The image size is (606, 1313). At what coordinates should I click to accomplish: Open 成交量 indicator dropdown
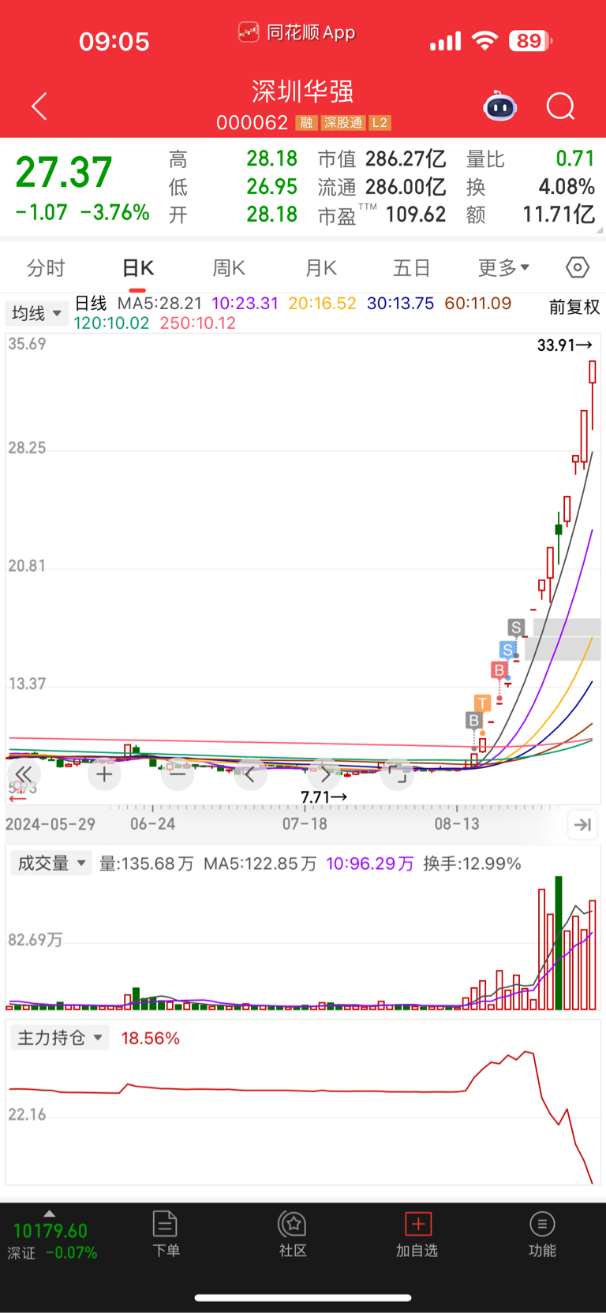(x=50, y=864)
